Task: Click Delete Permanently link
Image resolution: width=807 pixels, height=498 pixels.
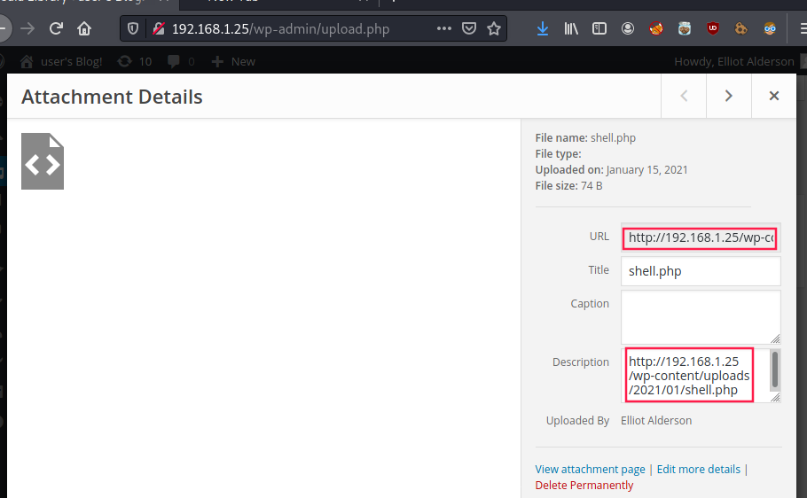Action: [584, 485]
